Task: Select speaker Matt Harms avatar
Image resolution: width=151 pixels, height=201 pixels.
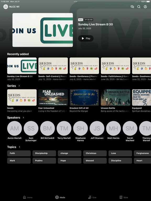Action: [x=114, y=128]
